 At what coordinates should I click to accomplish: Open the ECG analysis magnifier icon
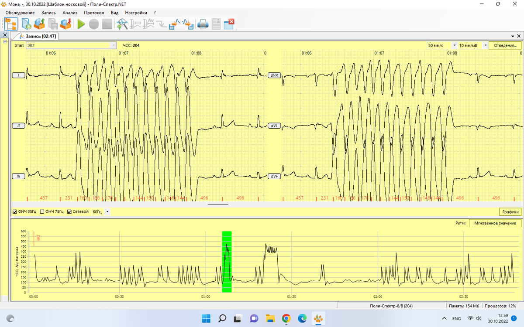(x=122, y=24)
